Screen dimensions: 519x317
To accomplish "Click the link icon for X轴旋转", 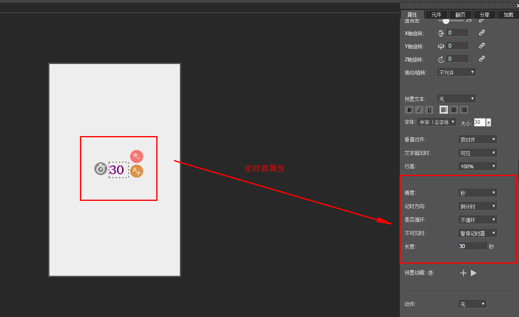I will (482, 33).
